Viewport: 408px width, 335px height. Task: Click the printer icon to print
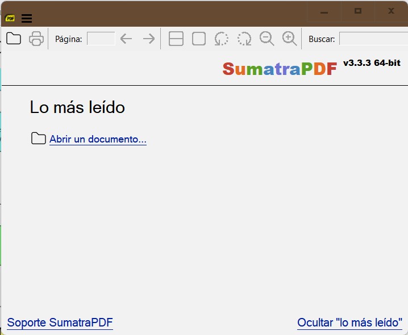click(x=36, y=39)
